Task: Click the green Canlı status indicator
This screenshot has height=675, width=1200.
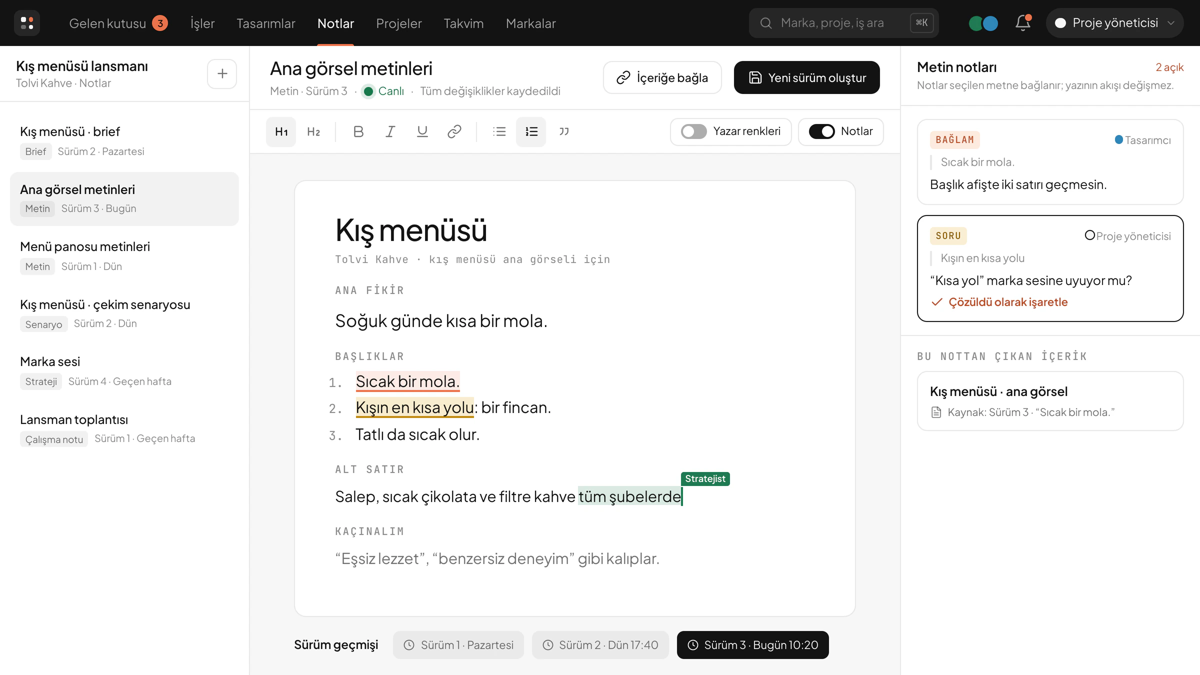Action: [384, 91]
